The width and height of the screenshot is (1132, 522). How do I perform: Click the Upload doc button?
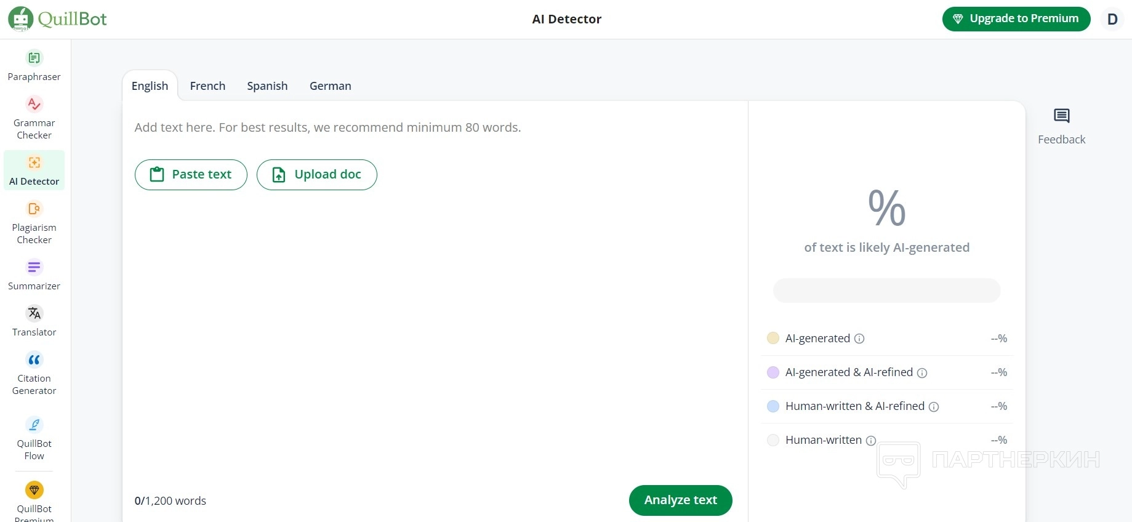[x=316, y=175]
